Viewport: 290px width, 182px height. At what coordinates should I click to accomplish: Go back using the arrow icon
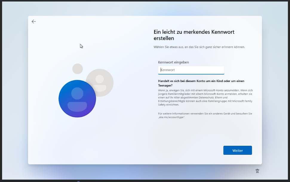pyautogui.click(x=34, y=22)
